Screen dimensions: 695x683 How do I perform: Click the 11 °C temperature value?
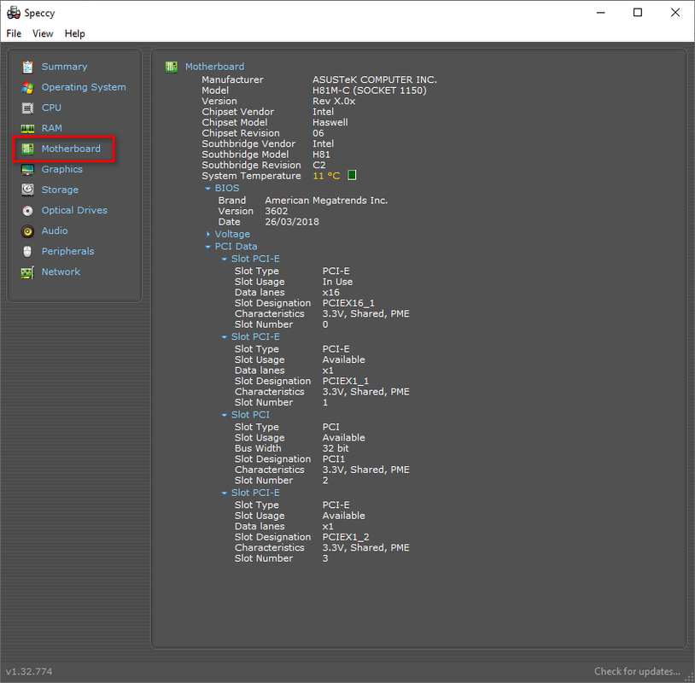point(326,176)
